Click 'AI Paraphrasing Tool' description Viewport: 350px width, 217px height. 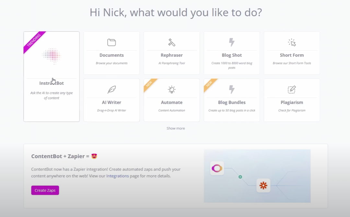pyautogui.click(x=171, y=63)
